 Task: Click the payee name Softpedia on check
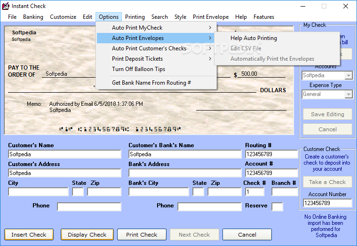(x=56, y=74)
